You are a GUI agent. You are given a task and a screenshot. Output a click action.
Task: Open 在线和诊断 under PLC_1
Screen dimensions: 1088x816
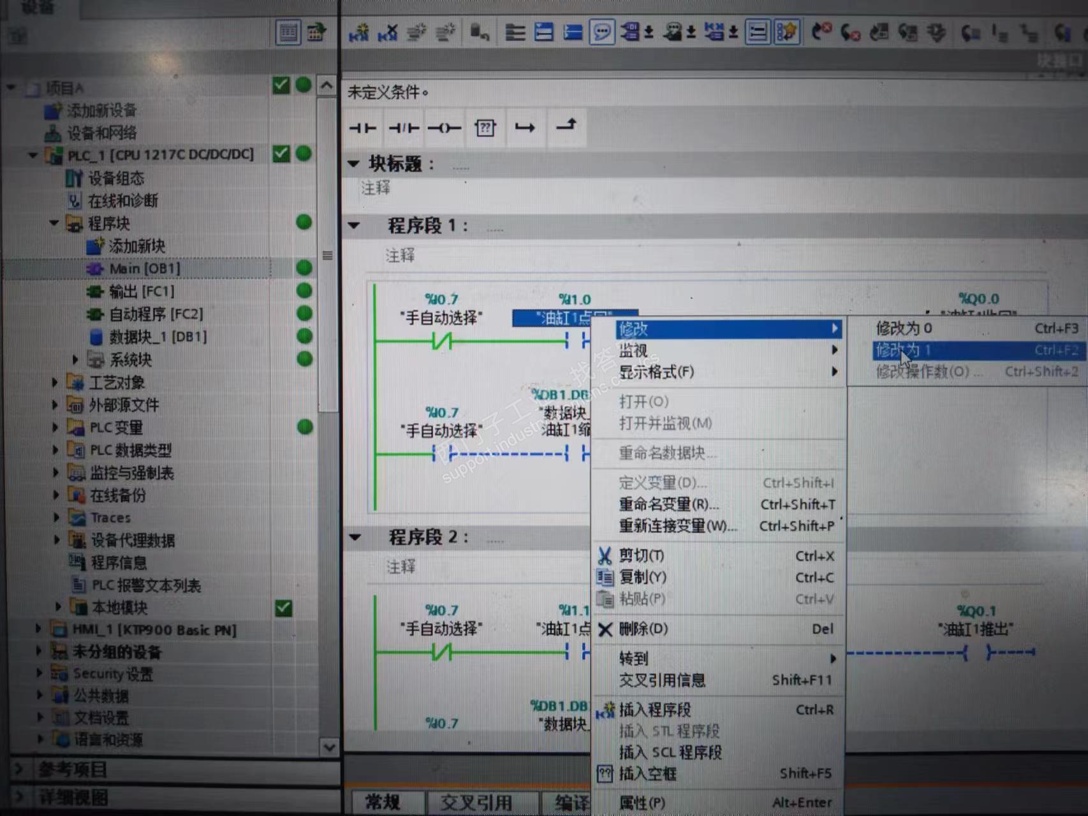pos(122,201)
